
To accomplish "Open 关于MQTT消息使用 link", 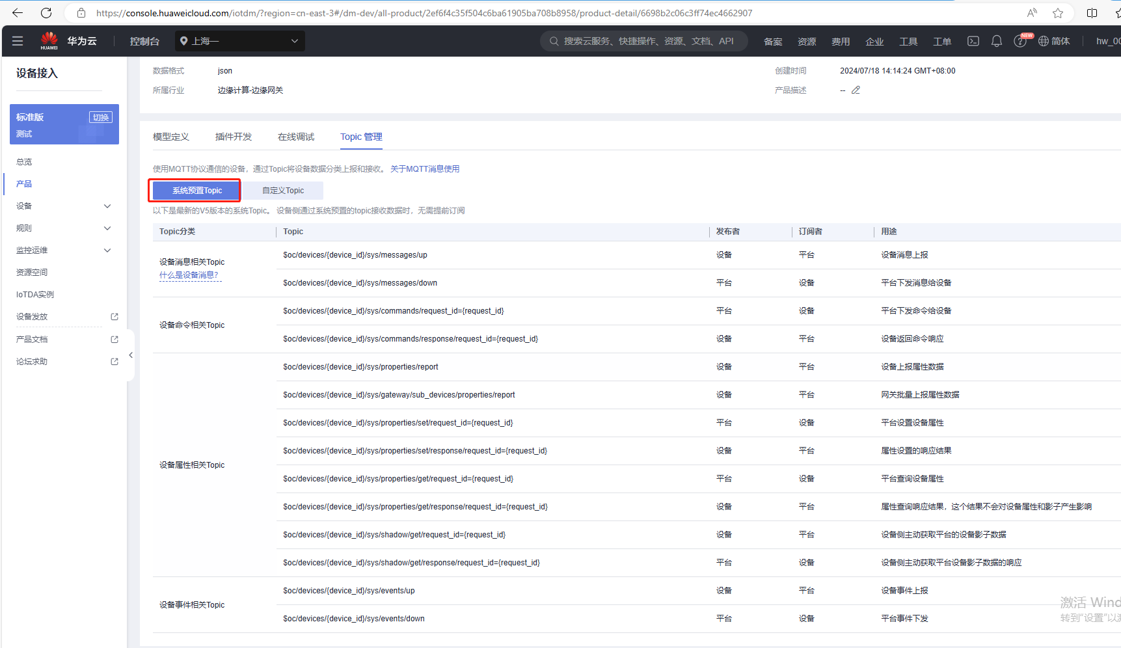I will (425, 169).
